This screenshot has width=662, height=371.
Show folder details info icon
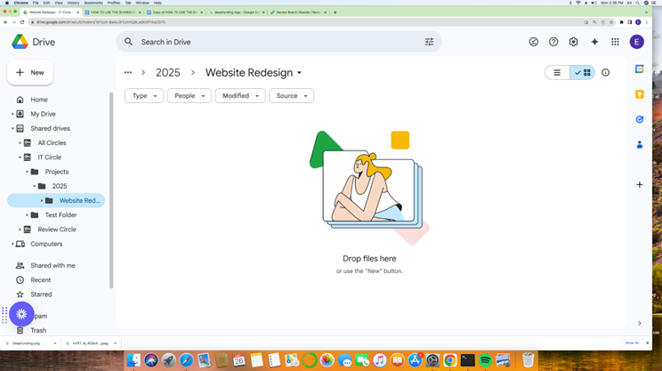(606, 73)
